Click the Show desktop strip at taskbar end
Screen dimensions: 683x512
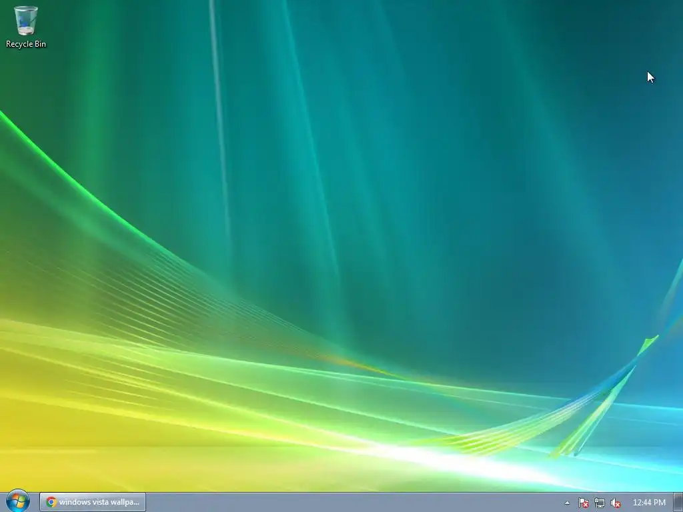coord(678,503)
